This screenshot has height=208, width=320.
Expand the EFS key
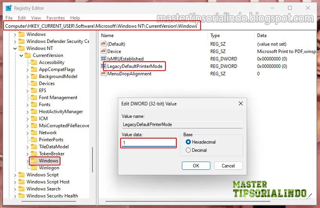click(x=28, y=91)
